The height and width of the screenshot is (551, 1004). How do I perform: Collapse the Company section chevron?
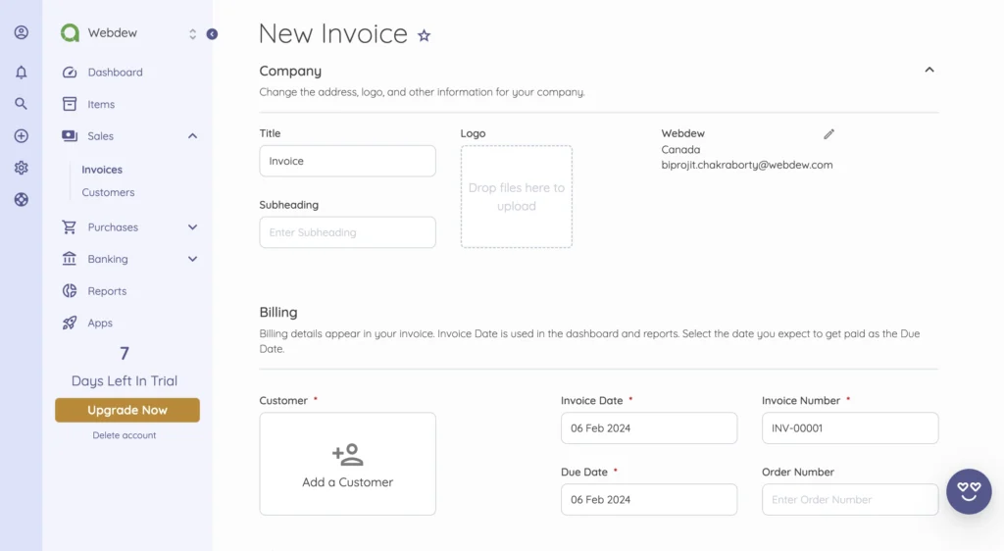coord(929,71)
